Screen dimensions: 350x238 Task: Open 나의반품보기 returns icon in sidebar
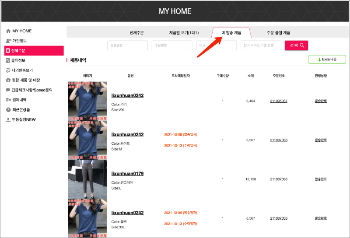(8, 70)
